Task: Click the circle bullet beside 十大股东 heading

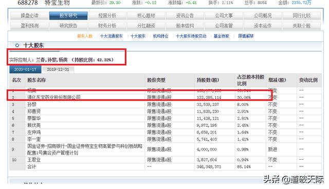Action: pos(17,45)
